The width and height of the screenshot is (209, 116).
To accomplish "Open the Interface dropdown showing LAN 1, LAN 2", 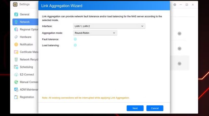I will point(109,26).
